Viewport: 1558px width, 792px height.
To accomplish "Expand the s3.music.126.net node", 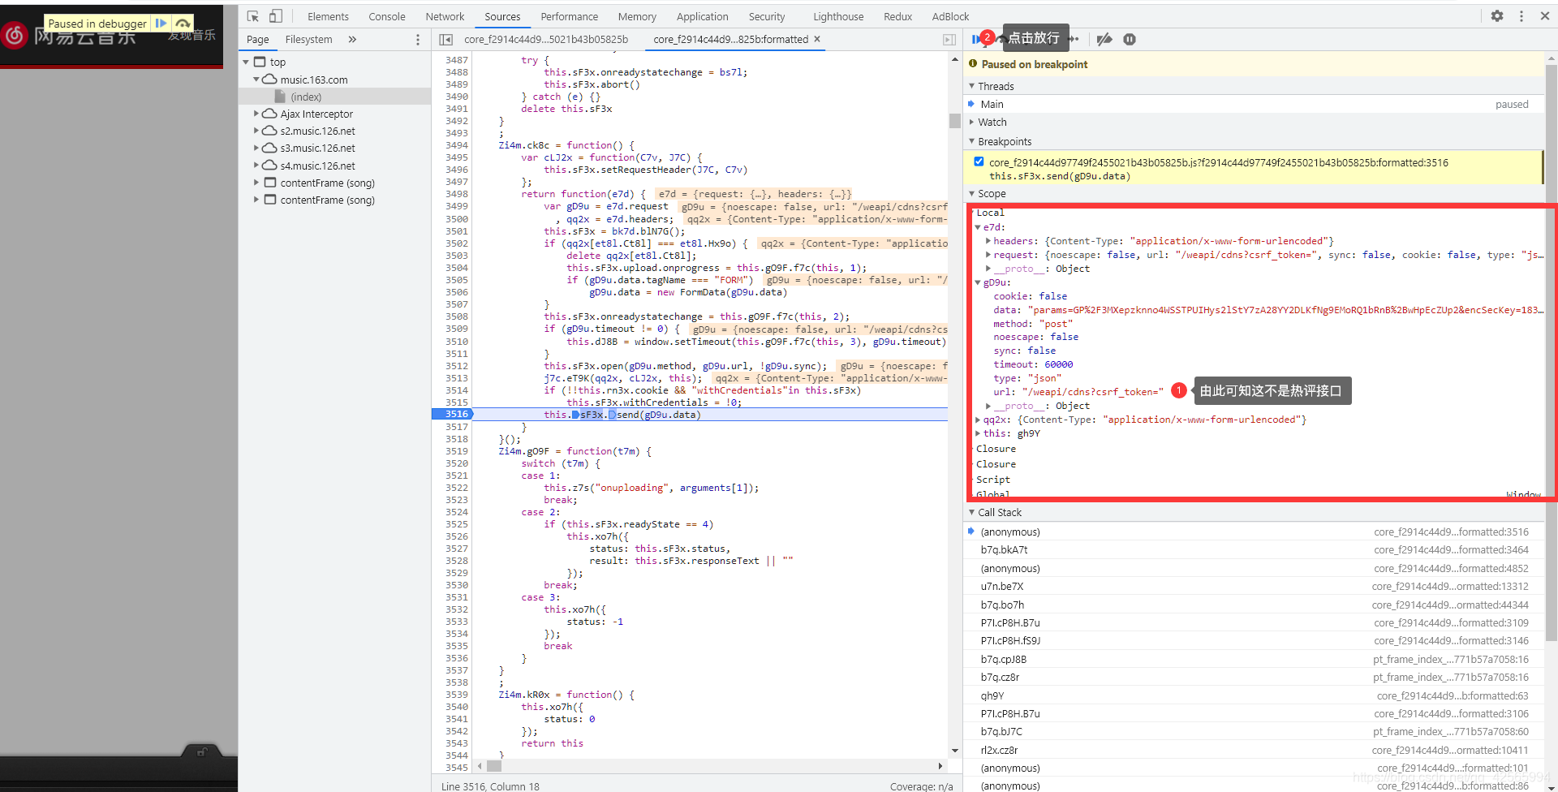I will (x=256, y=148).
